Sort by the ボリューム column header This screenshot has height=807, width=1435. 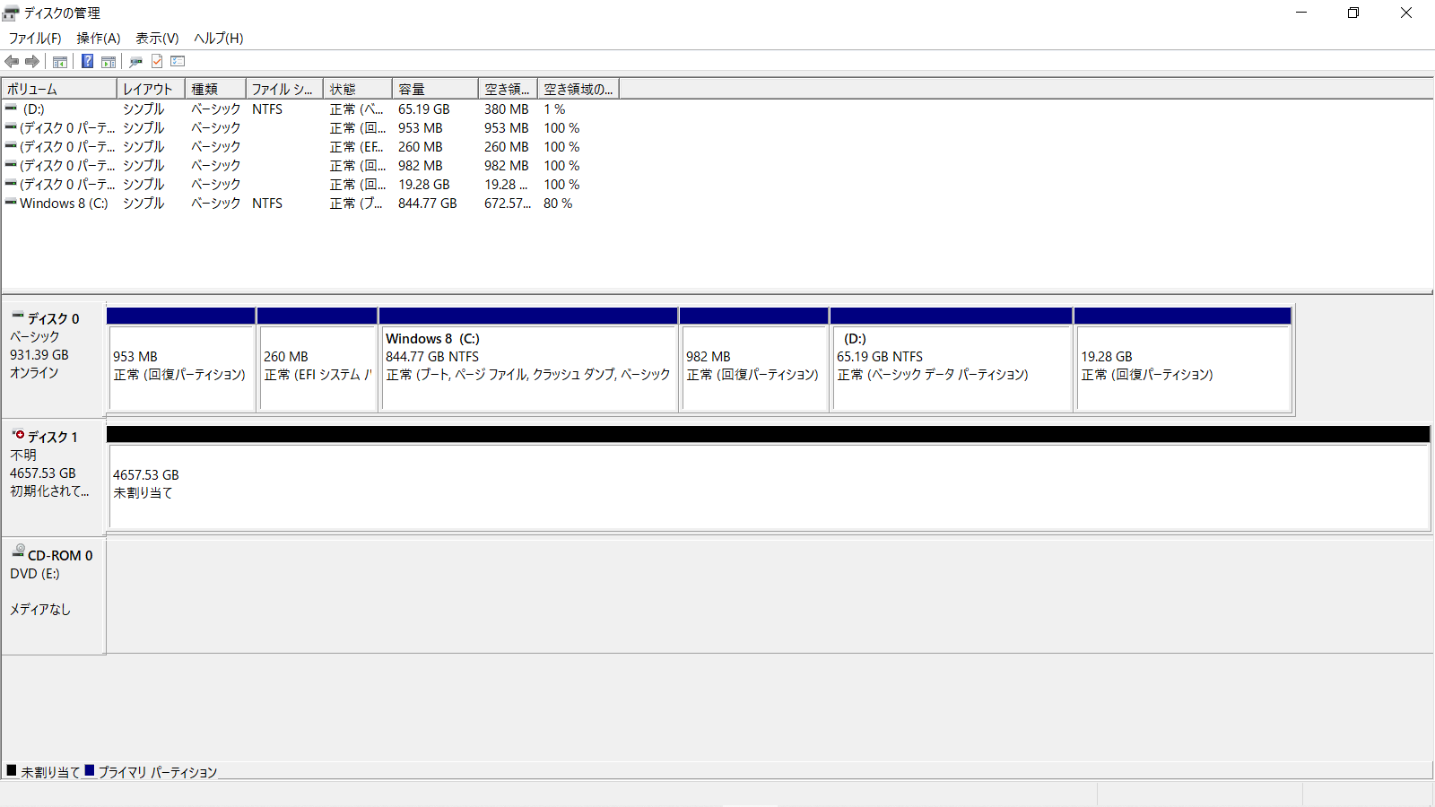[x=59, y=89]
